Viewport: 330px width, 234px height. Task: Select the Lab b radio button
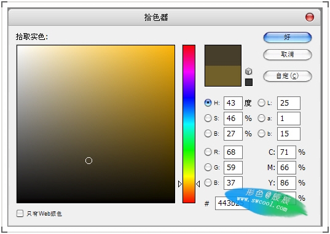click(x=261, y=133)
